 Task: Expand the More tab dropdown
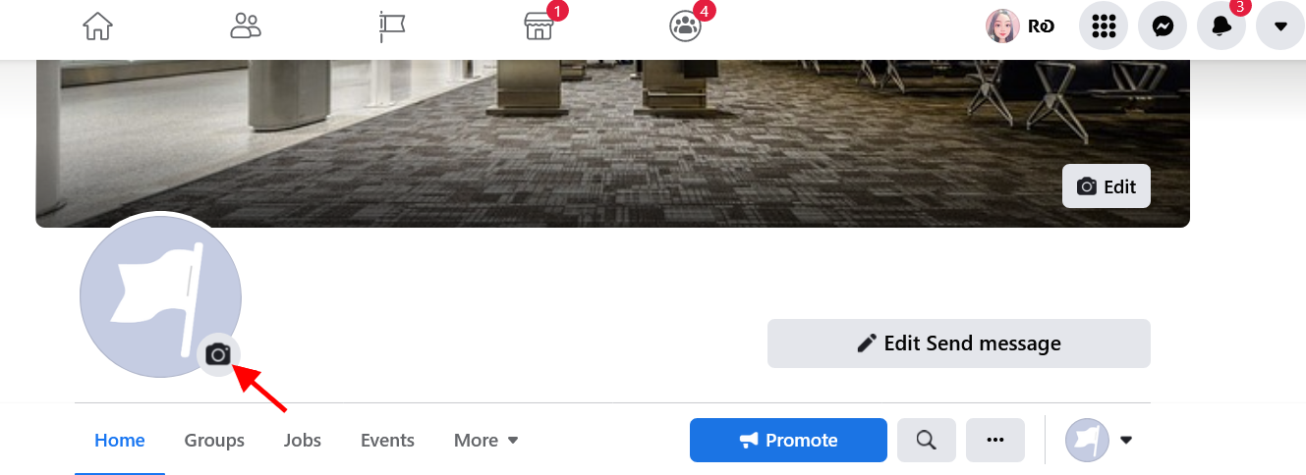(486, 441)
